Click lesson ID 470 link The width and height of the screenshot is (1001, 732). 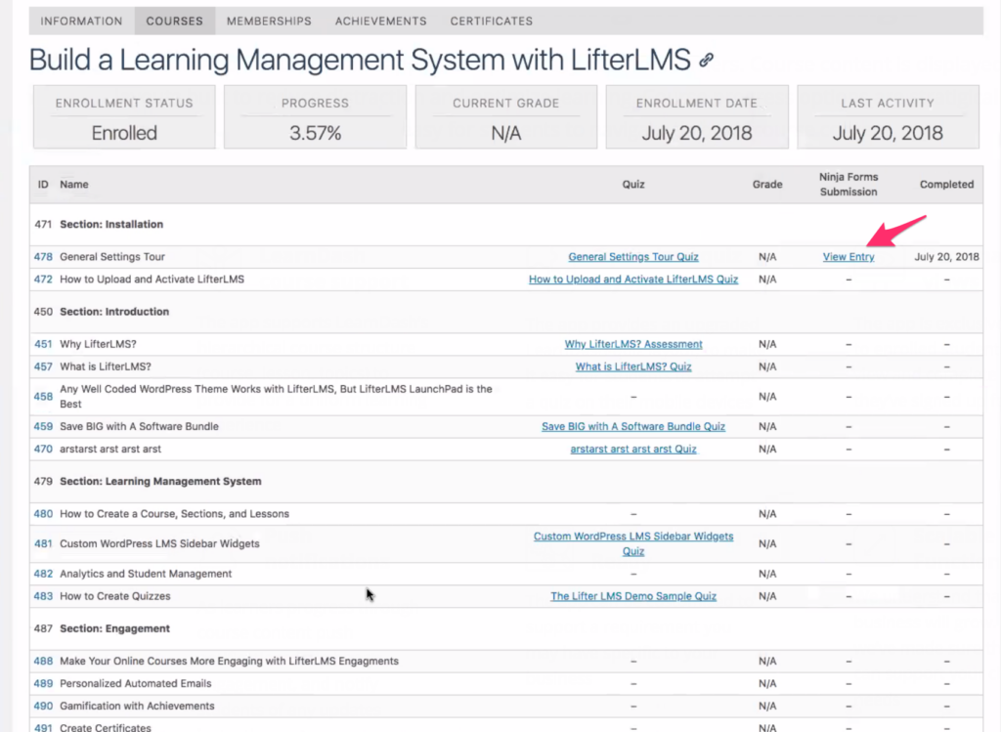click(x=43, y=449)
